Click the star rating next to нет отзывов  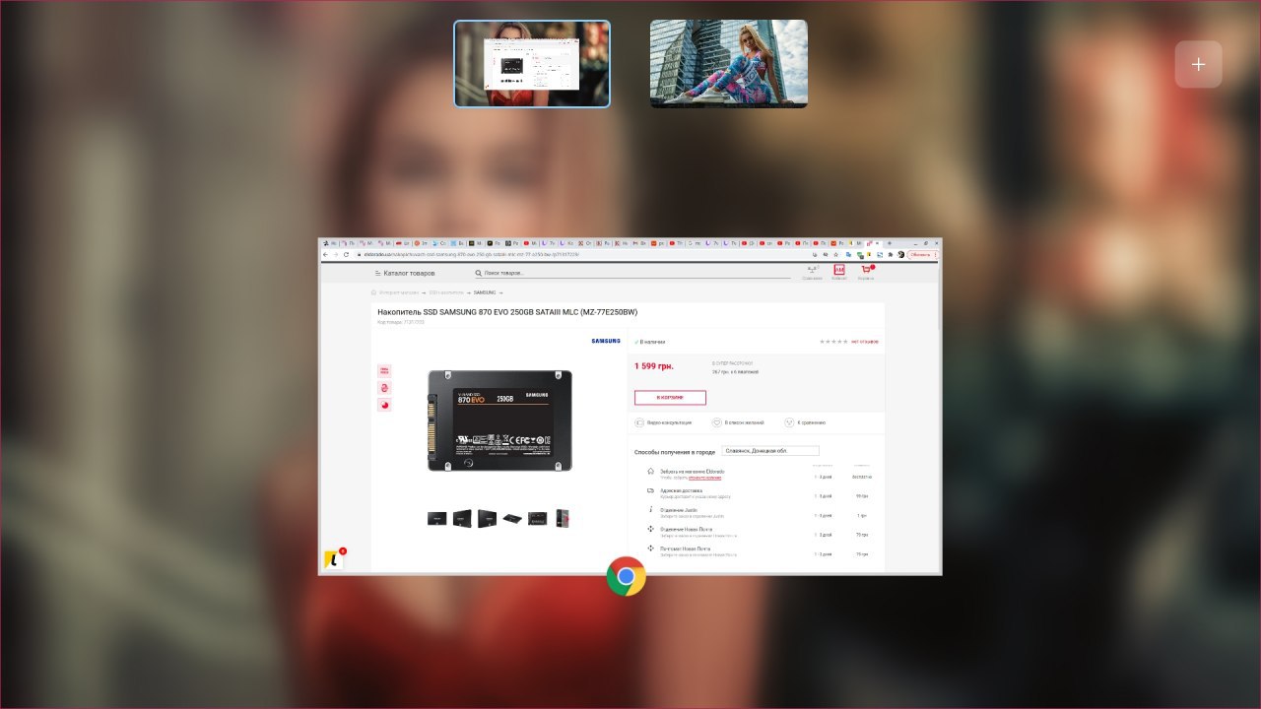tap(833, 342)
